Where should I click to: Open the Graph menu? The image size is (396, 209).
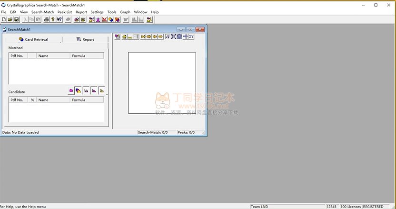[125, 12]
